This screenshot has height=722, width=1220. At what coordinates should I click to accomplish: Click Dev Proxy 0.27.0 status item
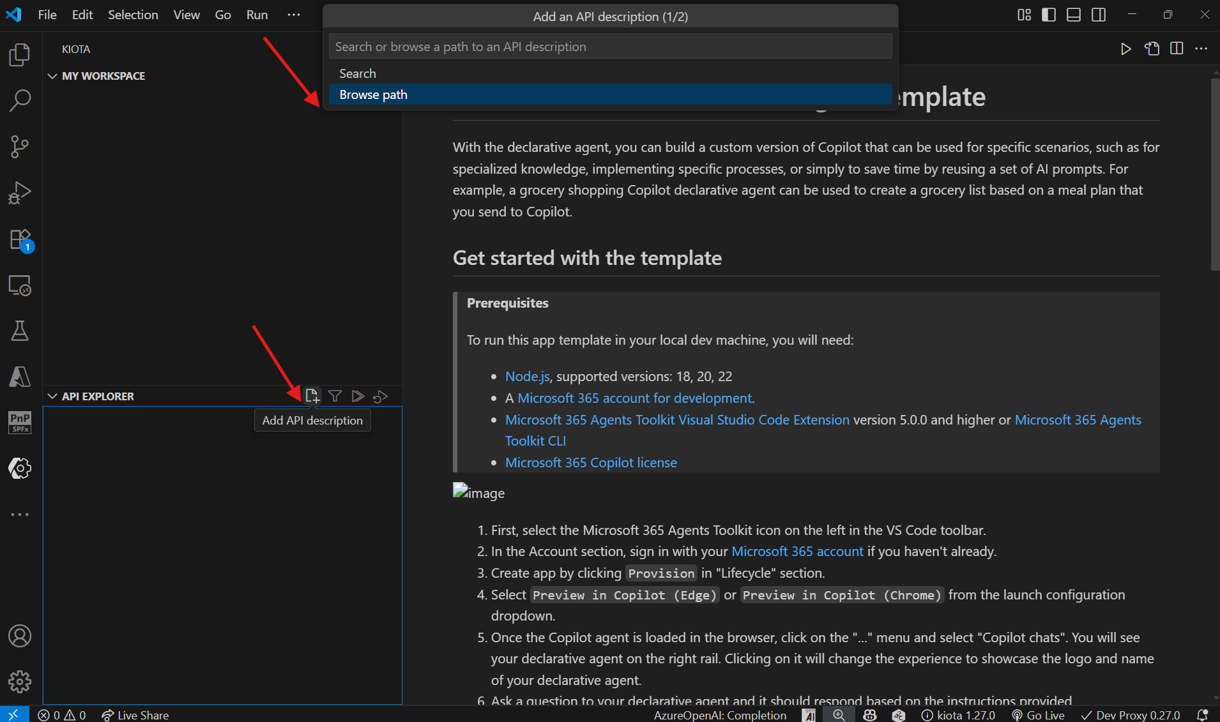pyautogui.click(x=1131, y=715)
